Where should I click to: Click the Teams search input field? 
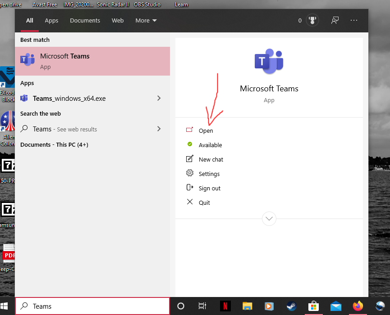[x=92, y=306]
